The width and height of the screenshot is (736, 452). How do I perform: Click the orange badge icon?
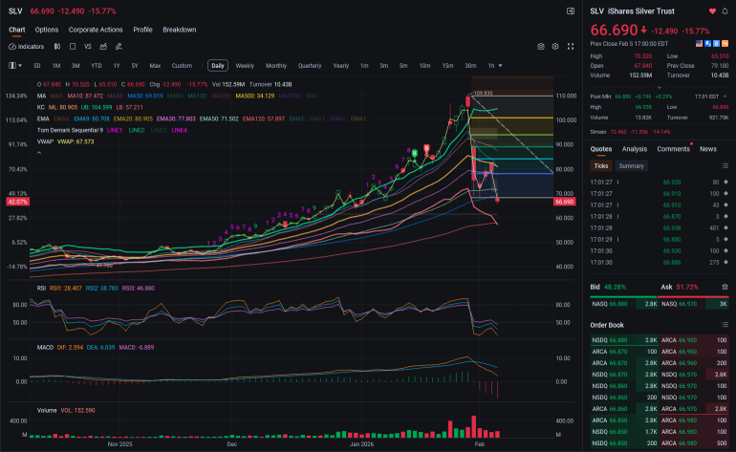point(725,43)
